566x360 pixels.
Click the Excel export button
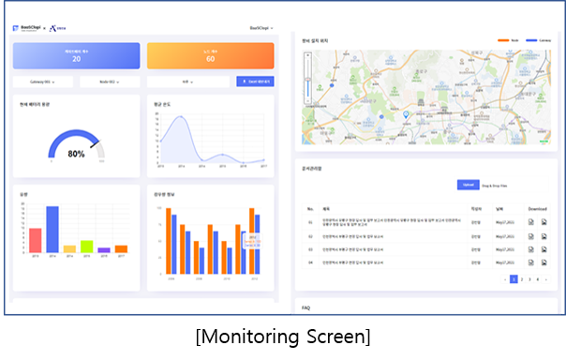point(255,82)
